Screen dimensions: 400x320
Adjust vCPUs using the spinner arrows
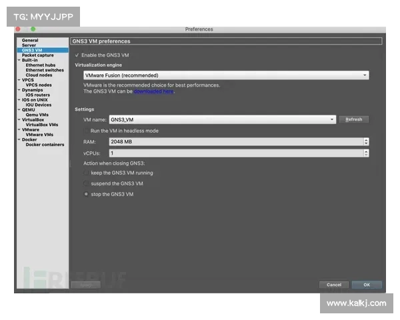tap(366, 153)
